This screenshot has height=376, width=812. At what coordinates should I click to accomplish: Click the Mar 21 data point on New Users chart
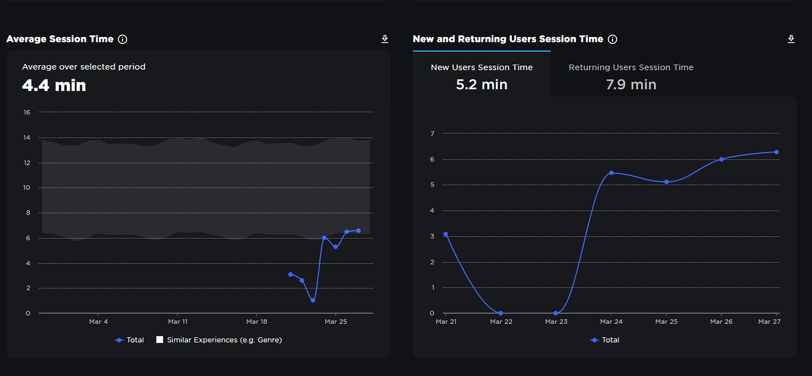click(446, 234)
